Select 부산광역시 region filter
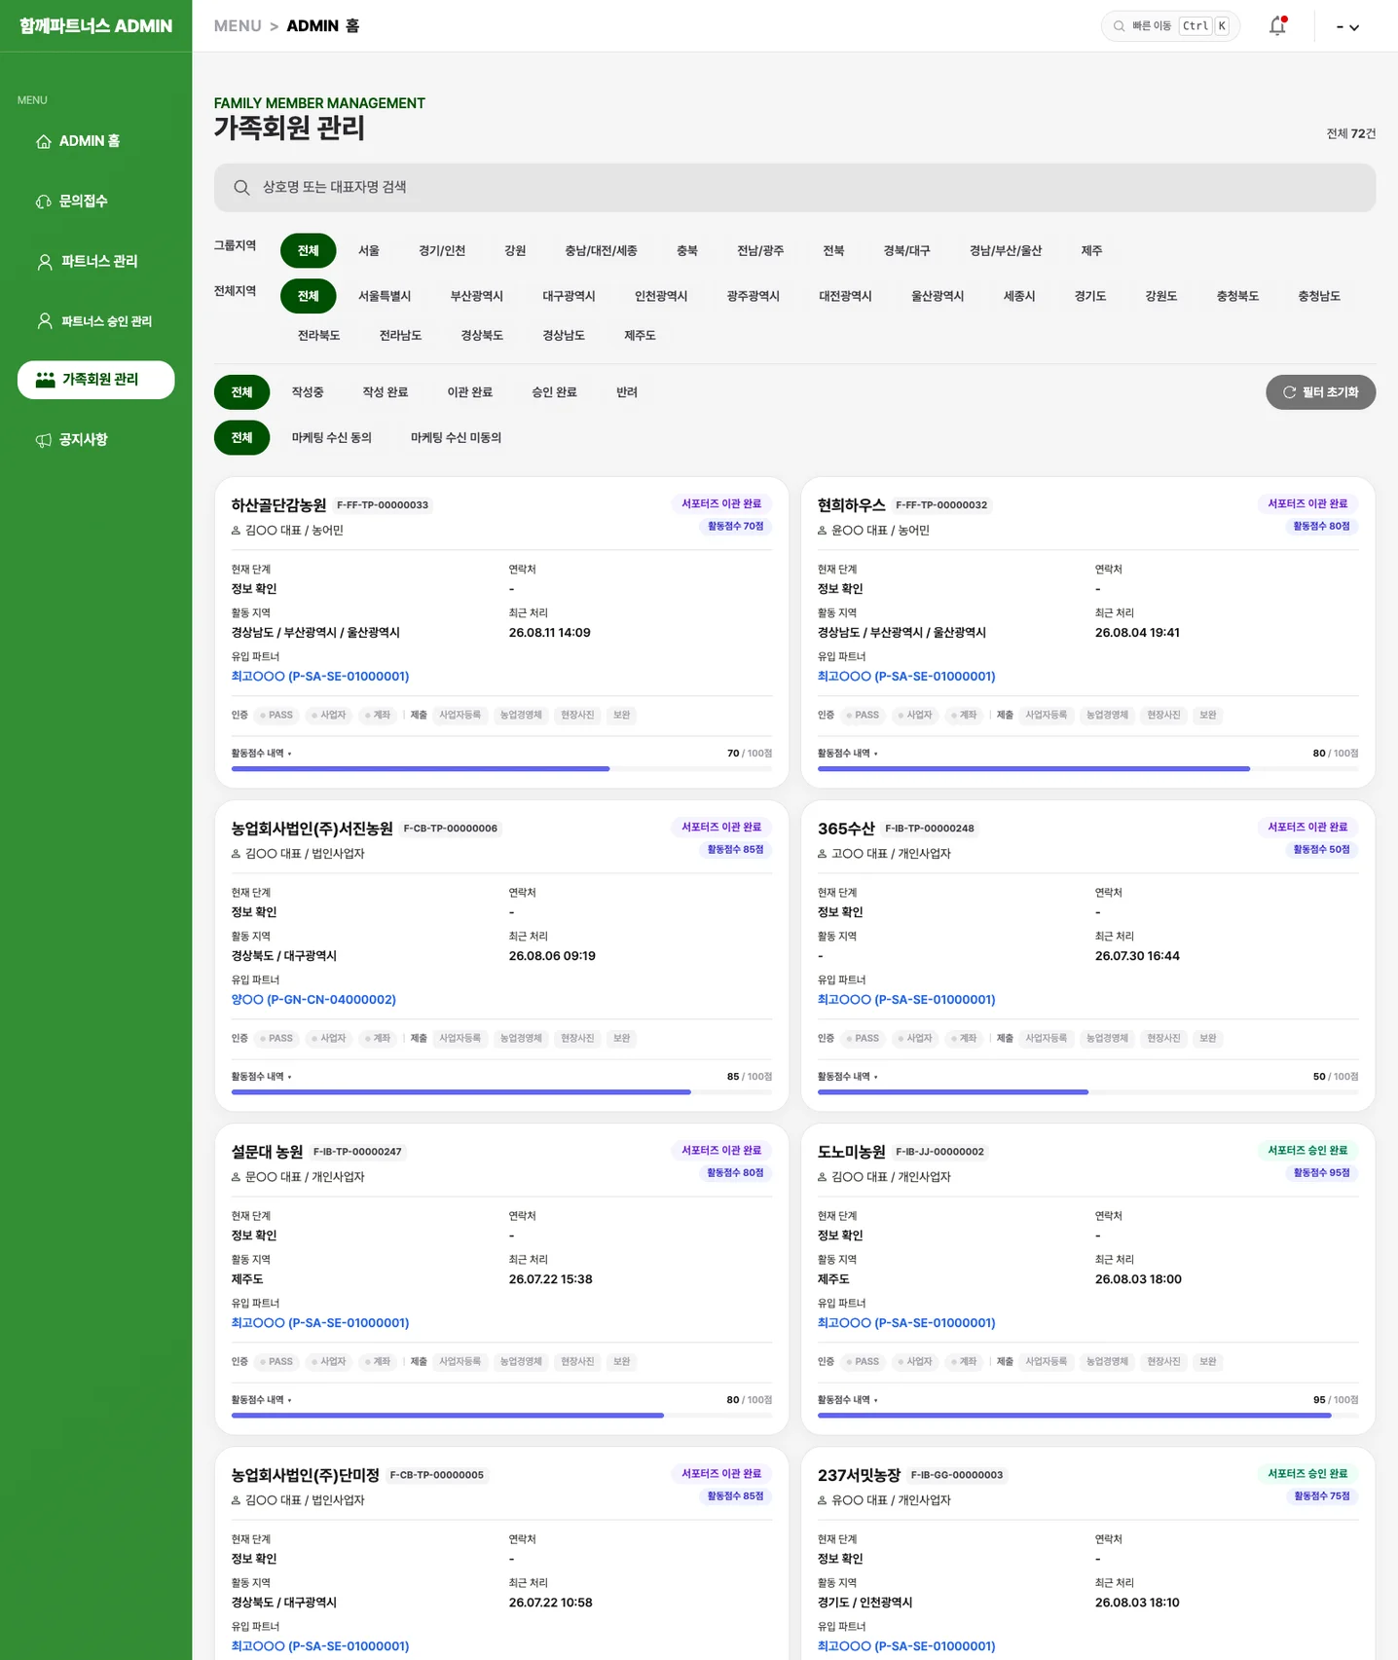Viewport: 1398px width, 1660px height. click(477, 296)
